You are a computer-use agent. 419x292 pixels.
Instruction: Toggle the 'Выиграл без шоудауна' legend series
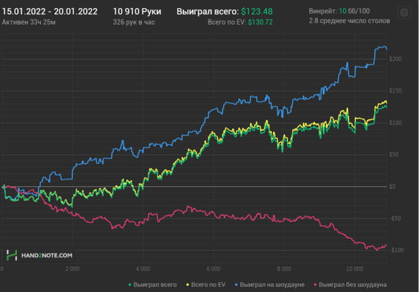pos(350,285)
